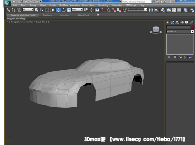Undo the last action in title bar
Image resolution: width=195 pixels, height=145 pixels.
click(26, 1)
